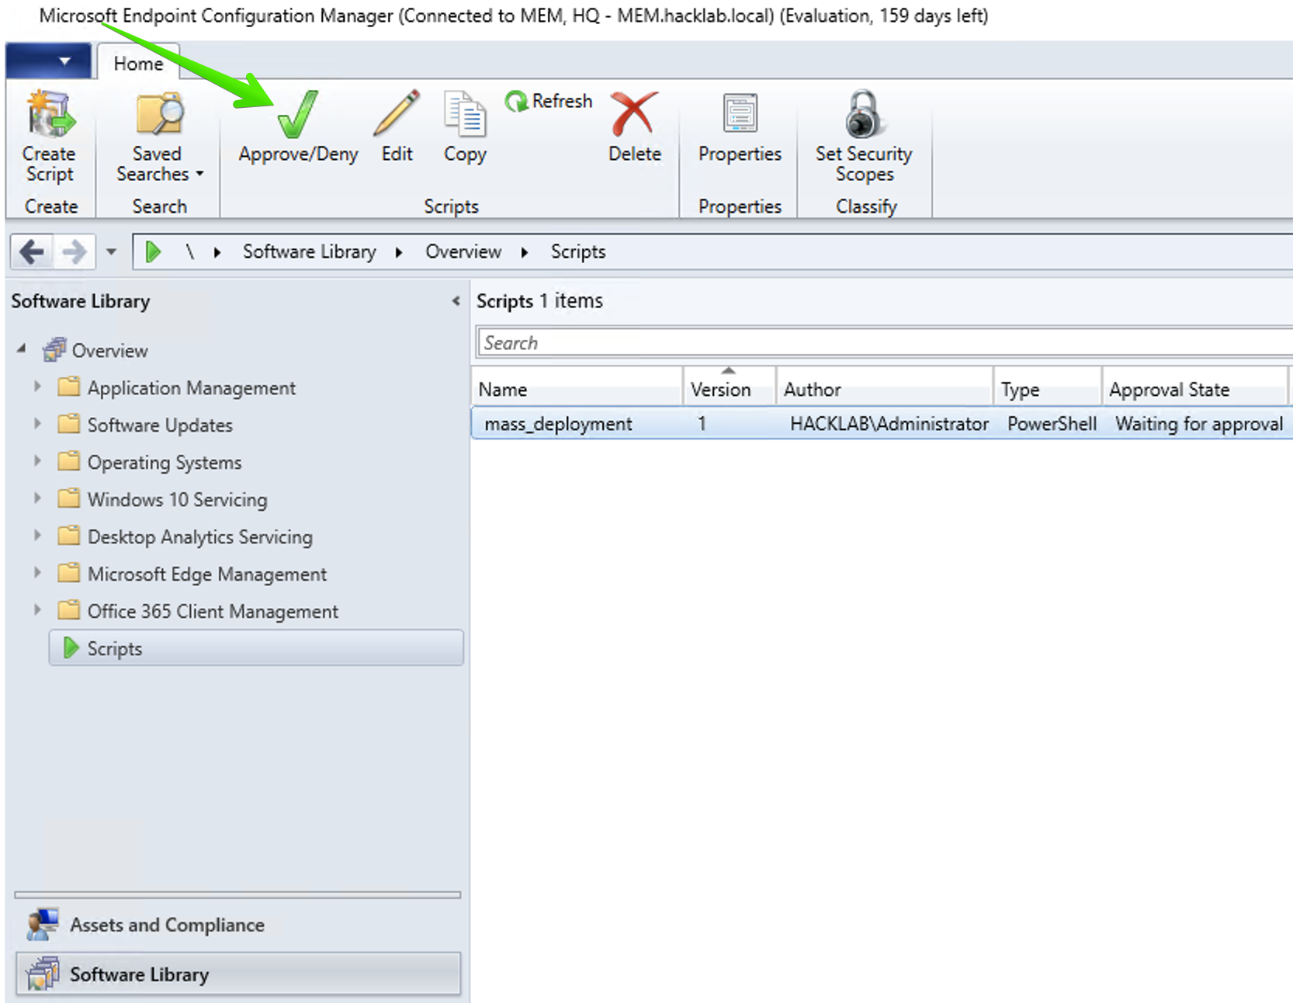Collapse the Overview tree node
1293x1003 pixels.
coord(22,349)
